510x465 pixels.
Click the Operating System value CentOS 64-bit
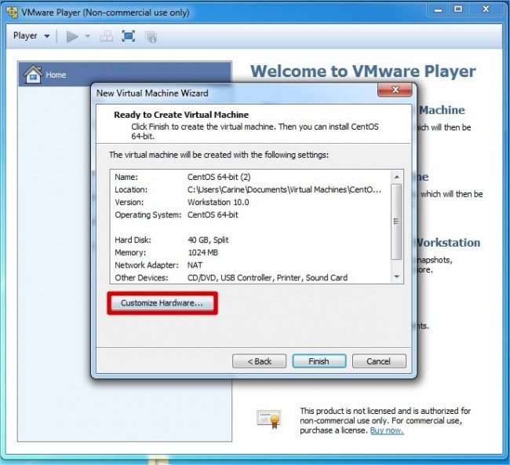point(213,215)
